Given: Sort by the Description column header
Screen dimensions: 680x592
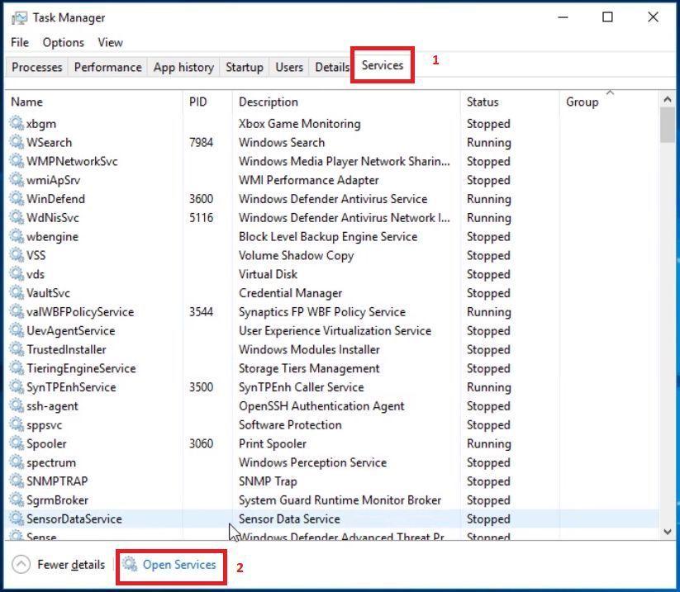Looking at the screenshot, I should pos(268,102).
